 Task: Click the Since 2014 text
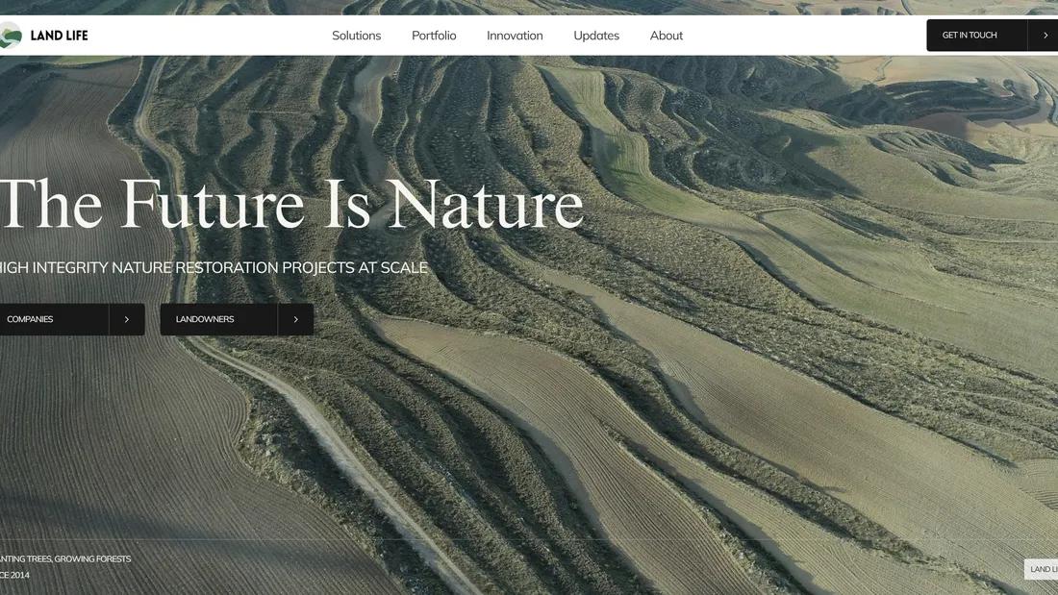pyautogui.click(x=14, y=575)
